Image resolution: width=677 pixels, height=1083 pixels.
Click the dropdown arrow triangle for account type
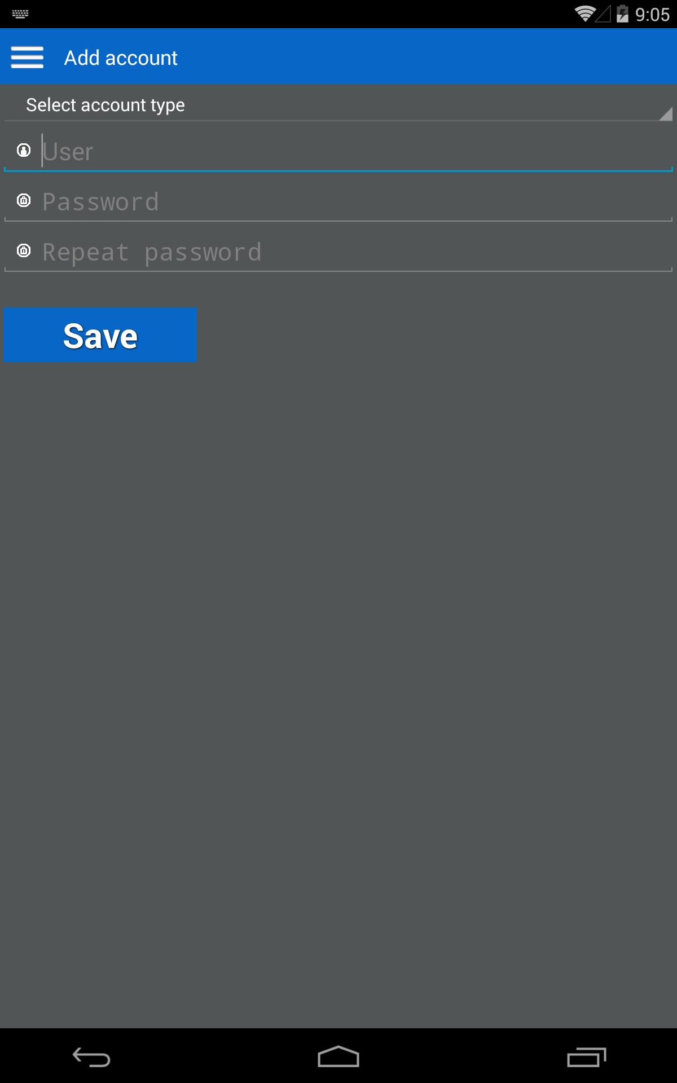[x=666, y=114]
